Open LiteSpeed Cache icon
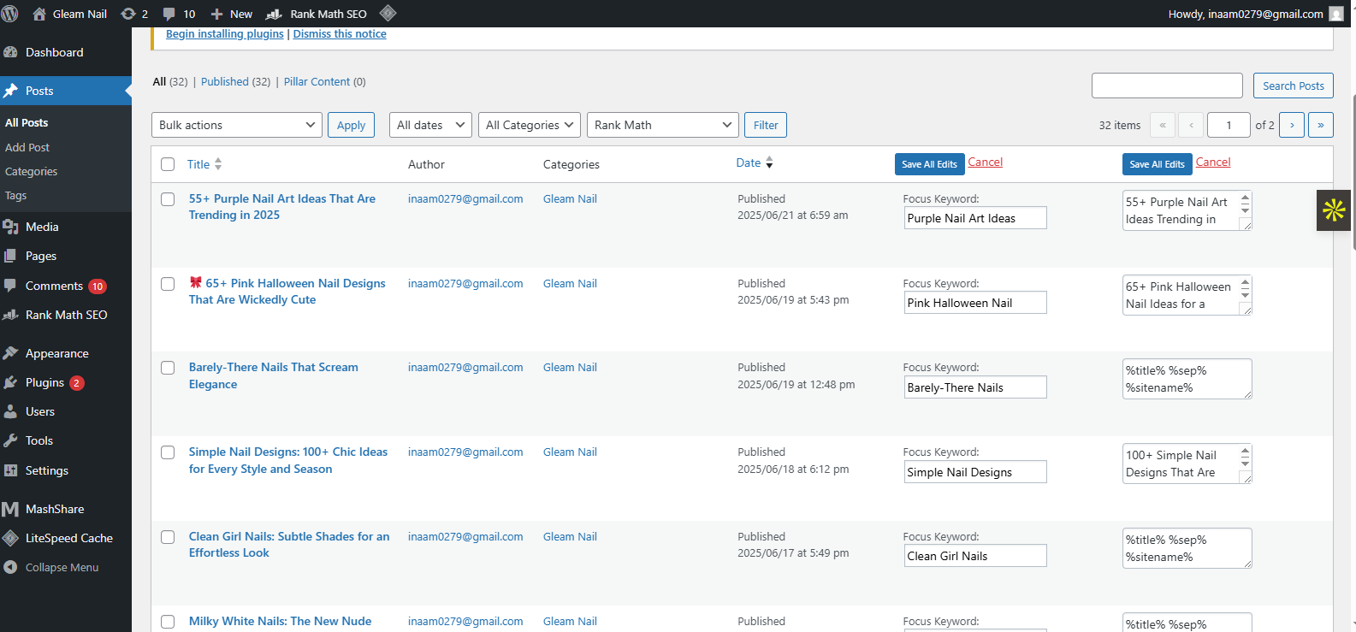This screenshot has height=632, width=1356. click(10, 538)
